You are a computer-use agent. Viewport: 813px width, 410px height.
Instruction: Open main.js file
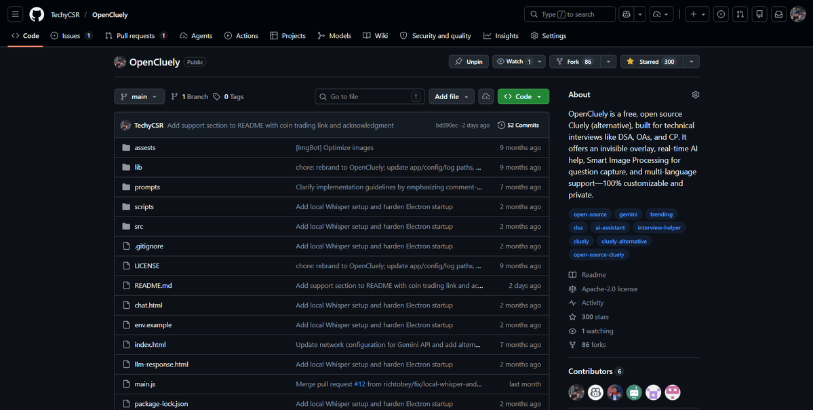pos(144,385)
